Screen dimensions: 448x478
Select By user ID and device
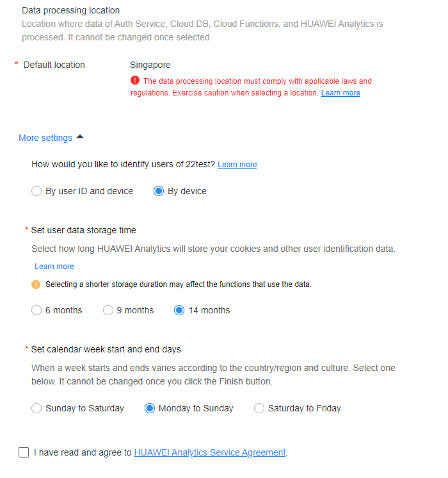click(x=36, y=191)
